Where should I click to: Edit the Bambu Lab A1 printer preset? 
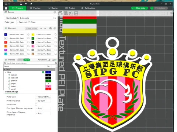(55, 18)
